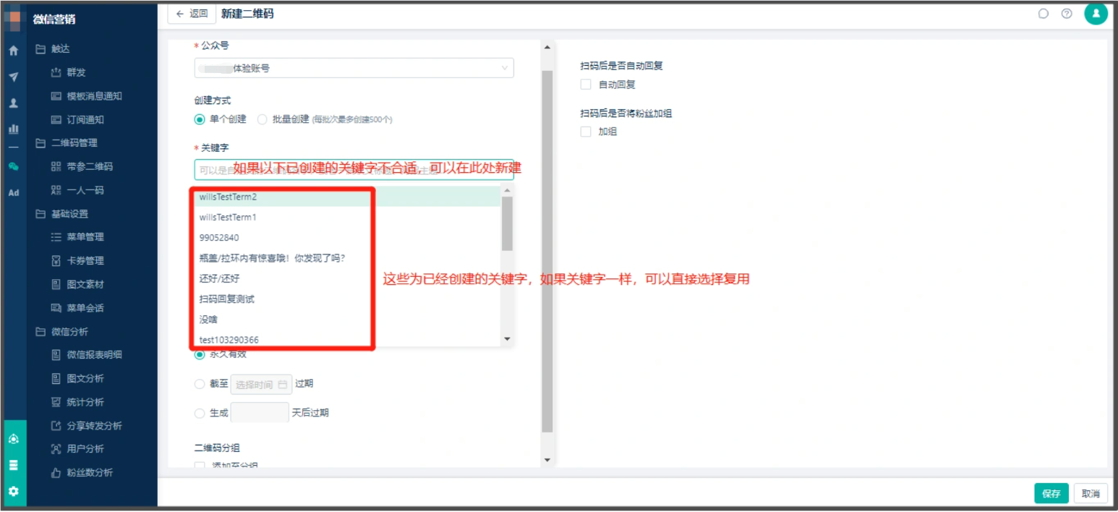1118x512 pixels.
Task: Choose willsTestTerm1 from the keyword list
Action: tap(346, 218)
